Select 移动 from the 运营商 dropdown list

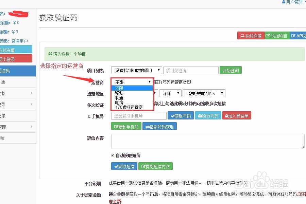[119, 92]
